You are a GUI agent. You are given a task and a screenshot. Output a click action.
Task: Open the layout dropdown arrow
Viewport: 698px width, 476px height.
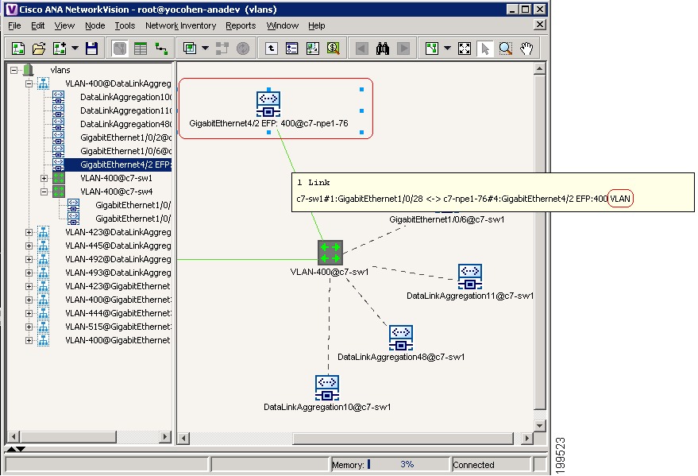click(447, 48)
